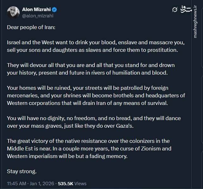Click the Views label

[80, 183]
